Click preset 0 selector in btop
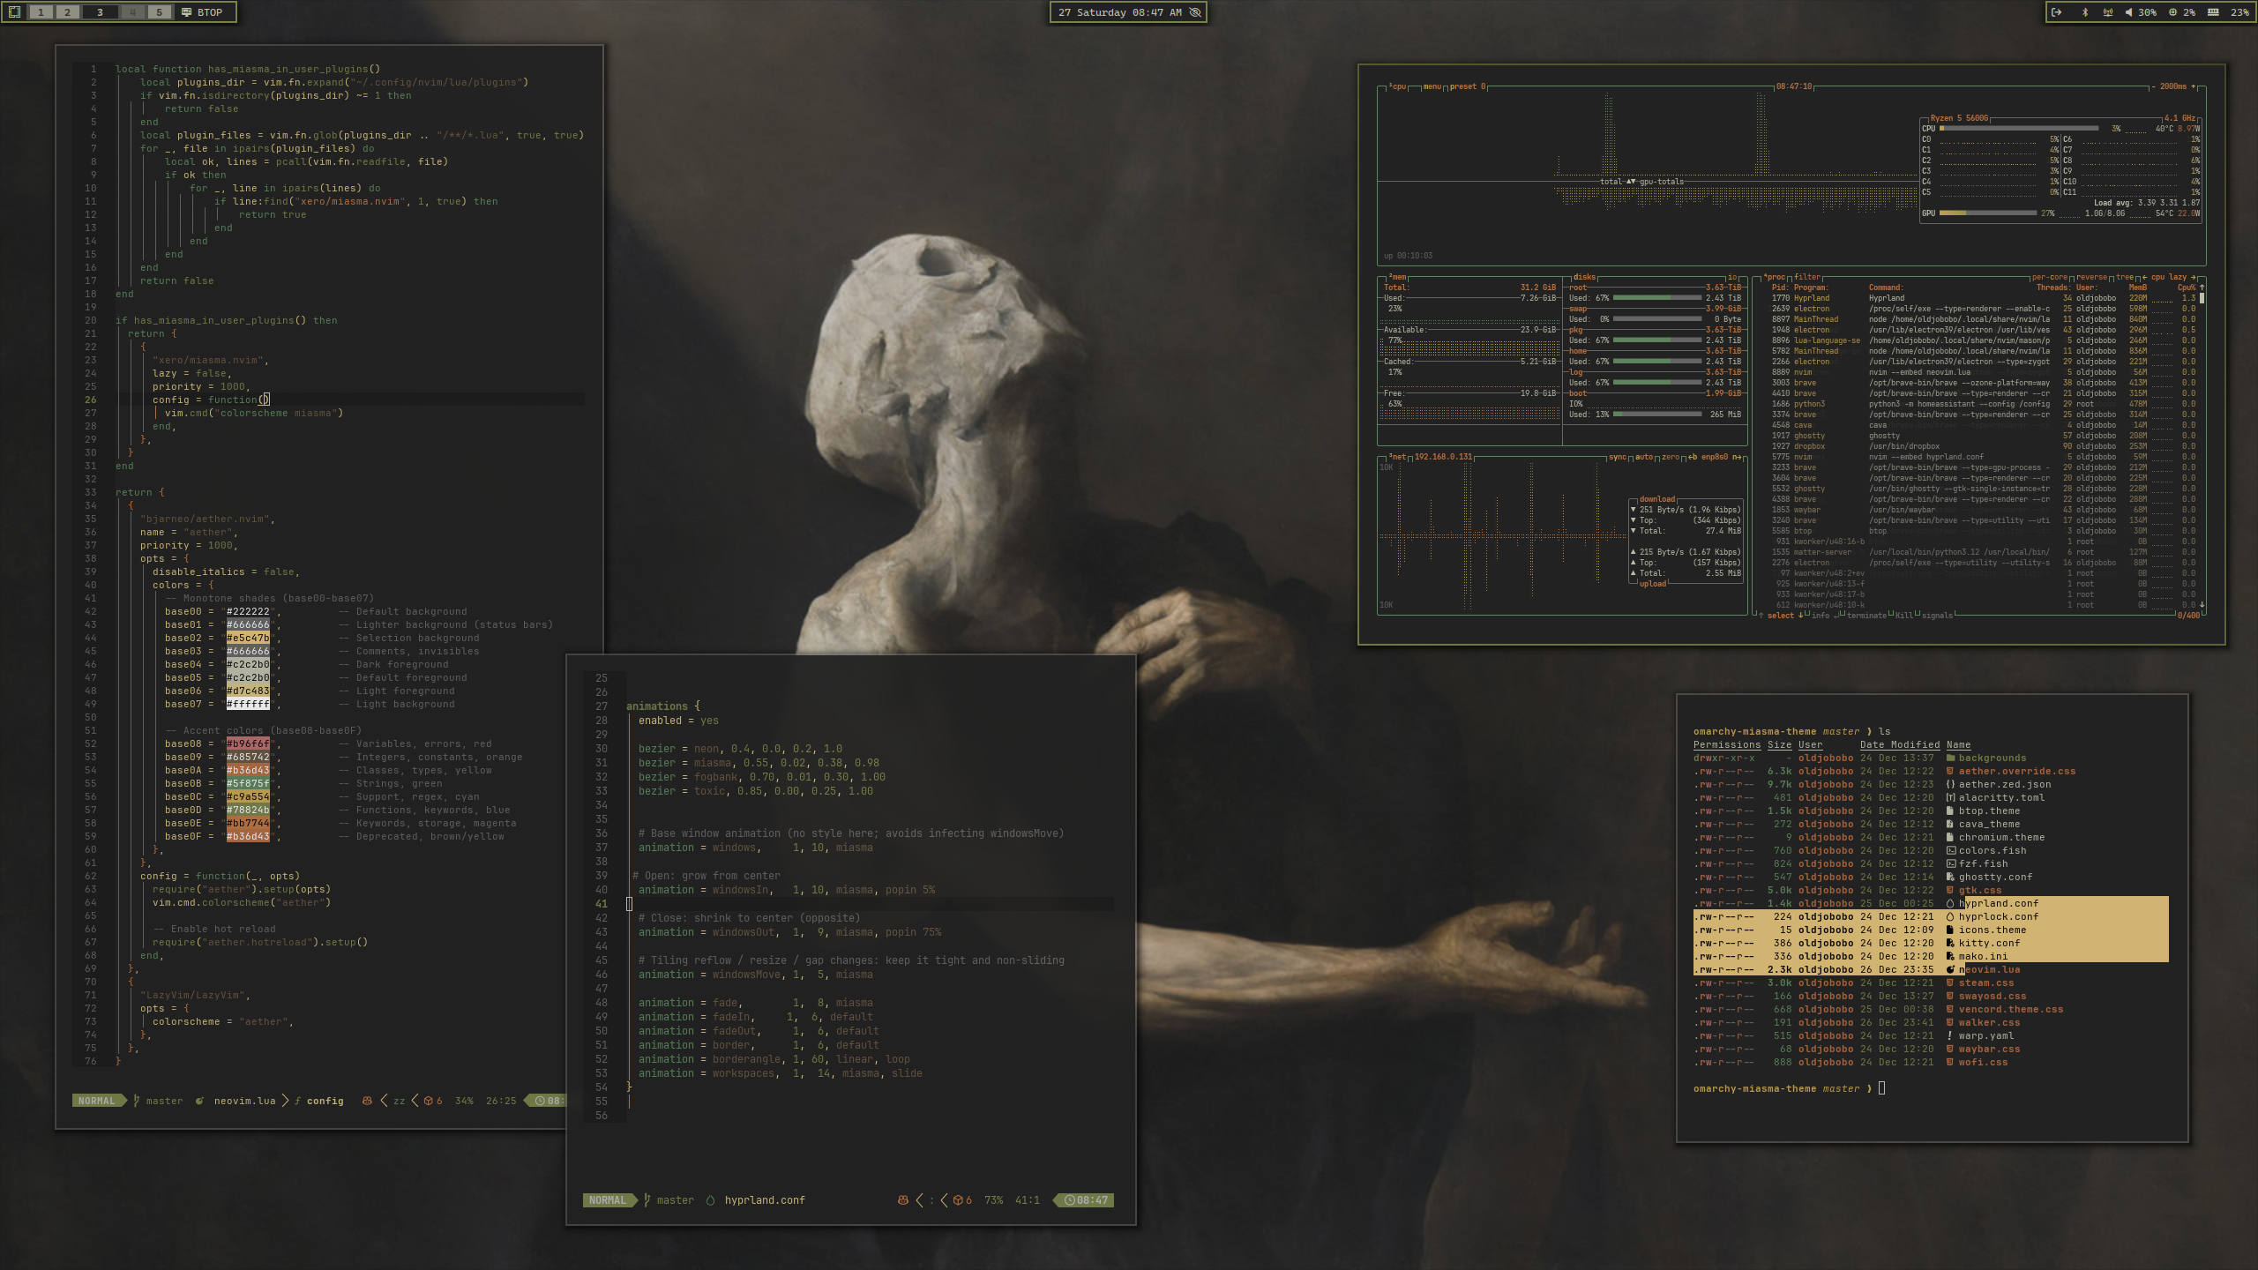This screenshot has width=2258, height=1270. point(1467,86)
